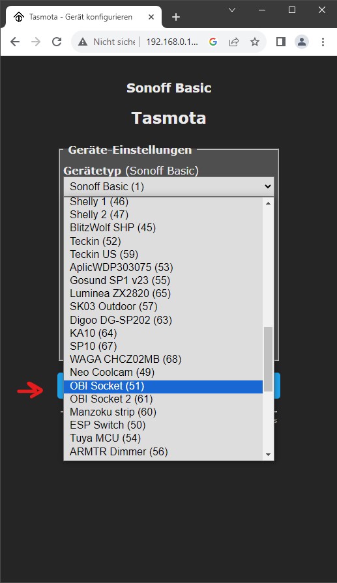Open tab search chevron in title bar

click(232, 10)
